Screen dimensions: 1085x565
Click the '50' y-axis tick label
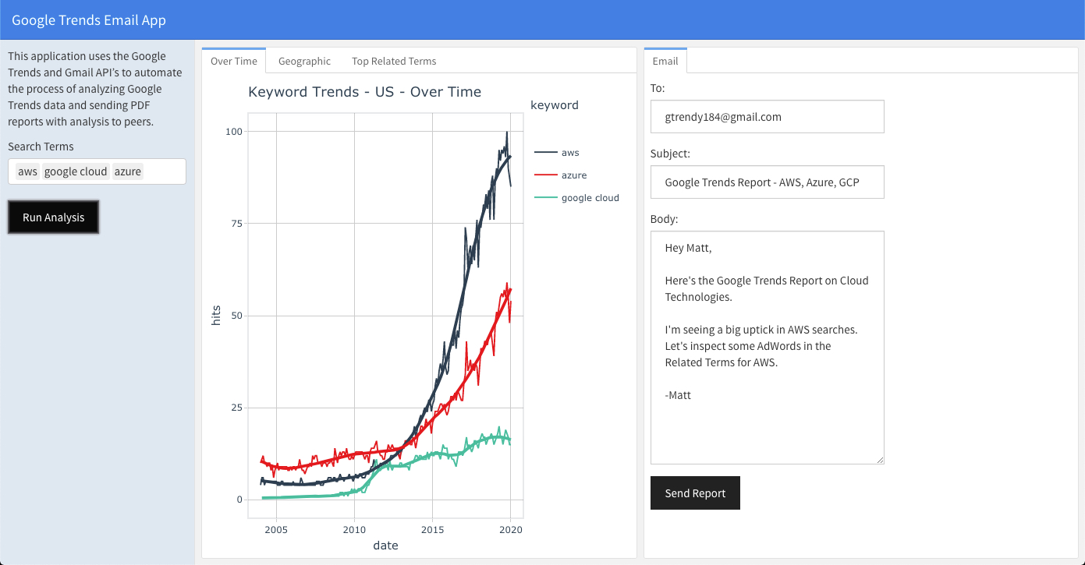coord(237,316)
